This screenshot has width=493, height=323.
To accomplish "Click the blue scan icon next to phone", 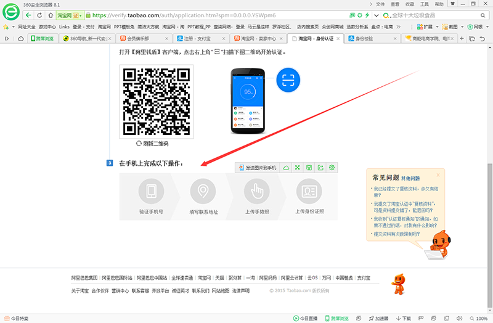I will (x=288, y=80).
